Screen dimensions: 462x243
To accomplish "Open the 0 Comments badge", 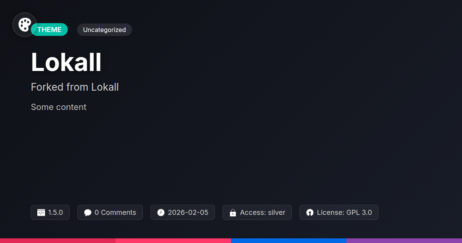I will click(110, 213).
